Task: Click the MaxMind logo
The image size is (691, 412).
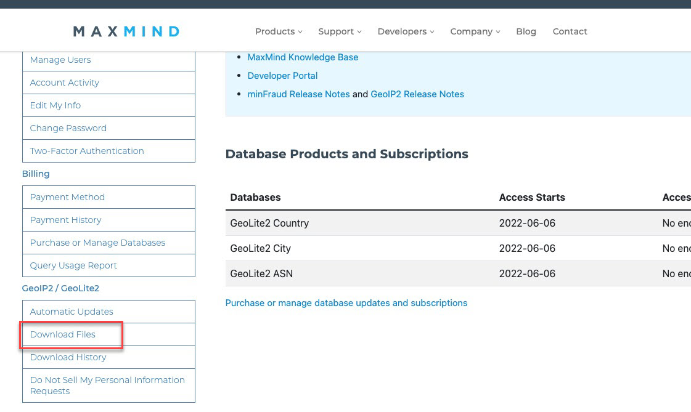Action: pos(126,31)
